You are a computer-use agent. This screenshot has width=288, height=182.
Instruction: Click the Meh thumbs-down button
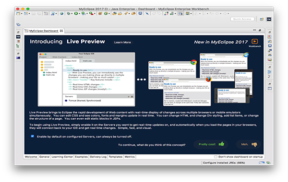coord(249,145)
